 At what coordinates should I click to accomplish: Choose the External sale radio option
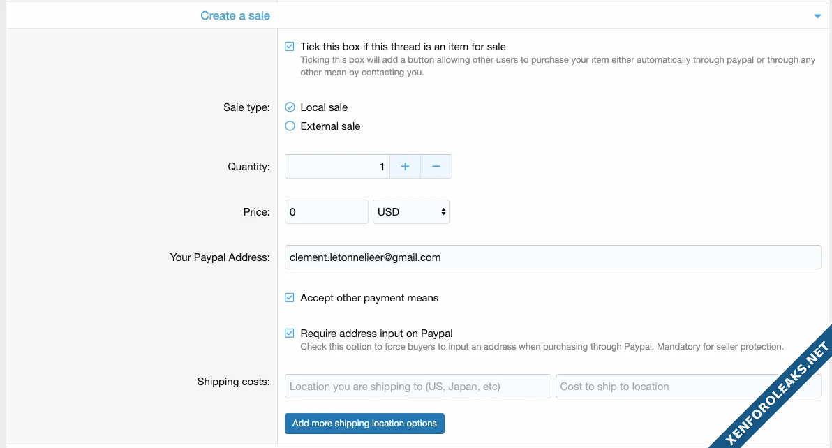pos(290,126)
